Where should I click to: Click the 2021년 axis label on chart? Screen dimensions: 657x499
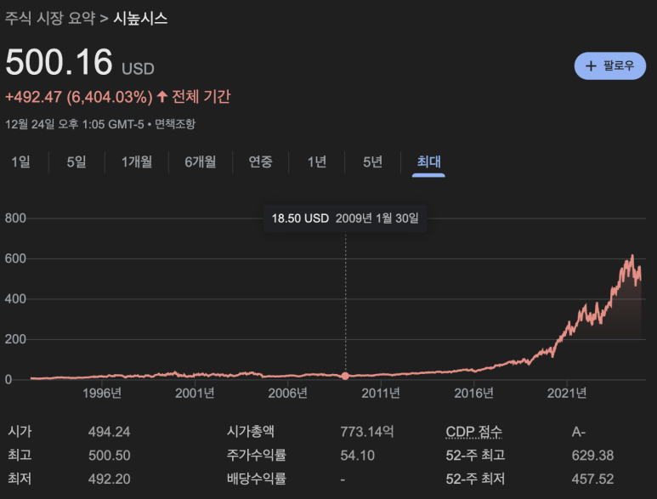point(567,393)
